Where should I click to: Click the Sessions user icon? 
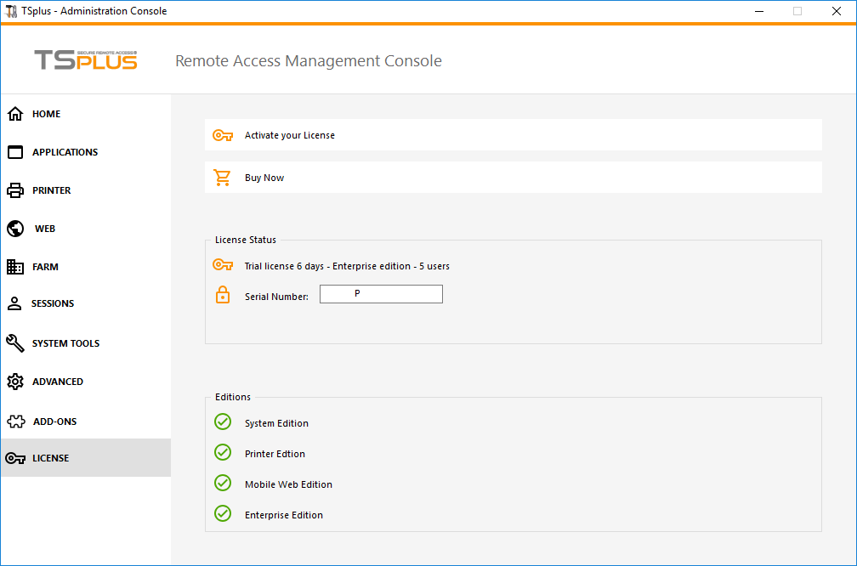click(x=14, y=303)
